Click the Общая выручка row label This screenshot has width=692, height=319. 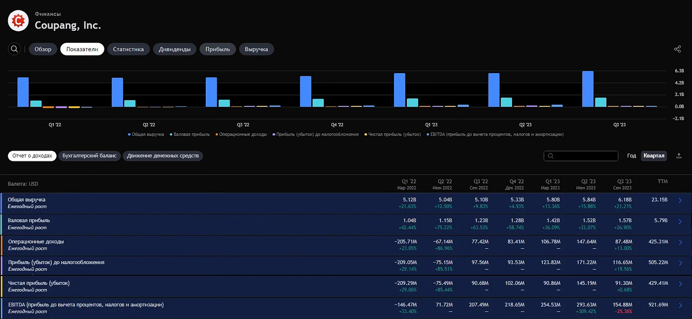[x=27, y=200]
